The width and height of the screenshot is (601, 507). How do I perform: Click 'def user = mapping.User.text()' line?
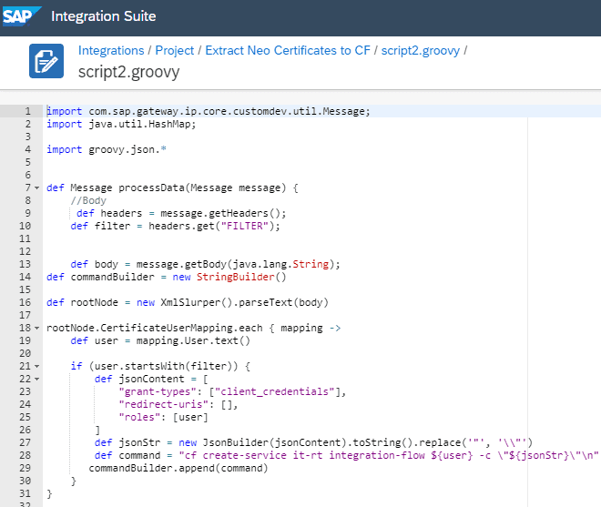click(x=160, y=340)
